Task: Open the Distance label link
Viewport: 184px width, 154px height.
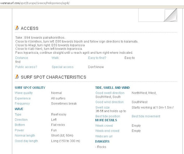Action: point(22,58)
